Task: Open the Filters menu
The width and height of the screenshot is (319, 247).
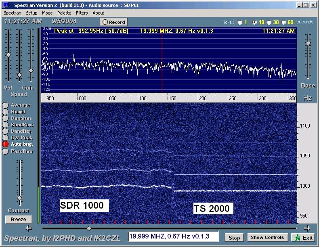Action: (82, 13)
